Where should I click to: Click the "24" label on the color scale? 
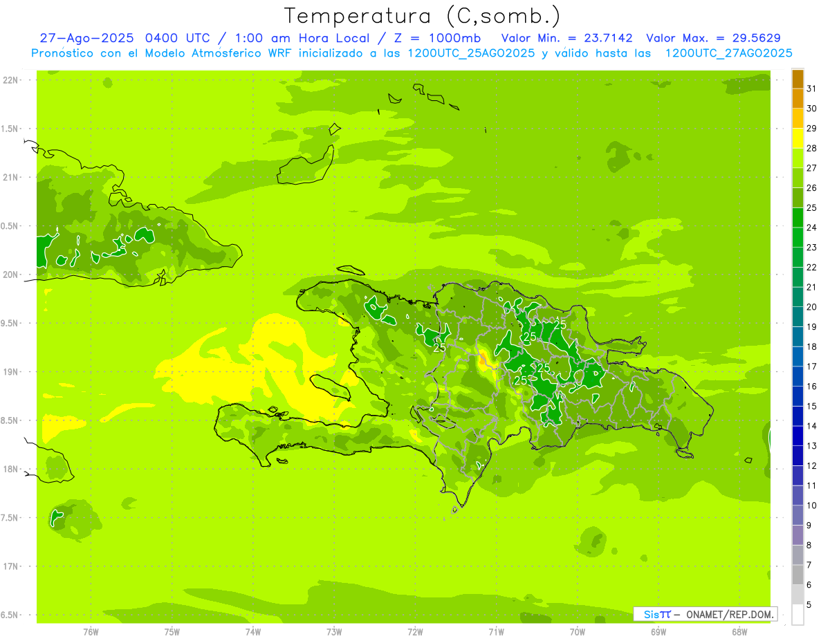click(812, 227)
